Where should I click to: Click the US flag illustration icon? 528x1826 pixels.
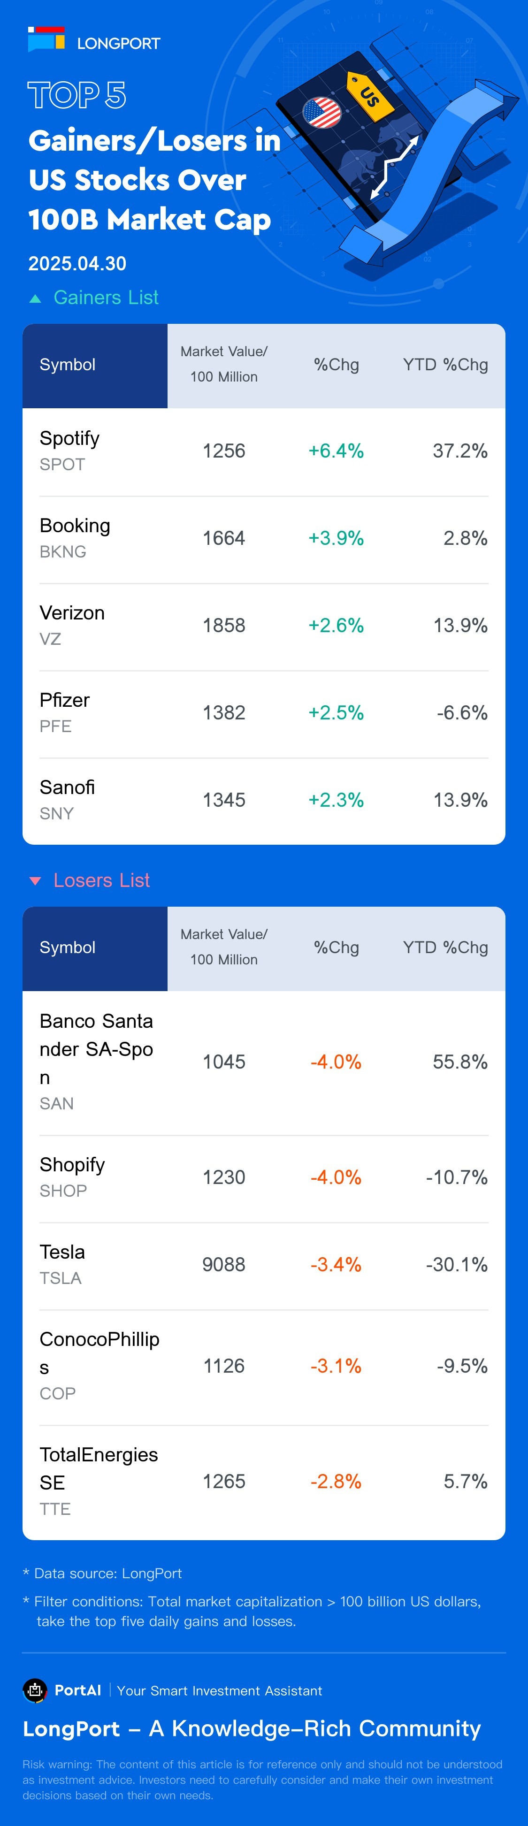tap(322, 113)
